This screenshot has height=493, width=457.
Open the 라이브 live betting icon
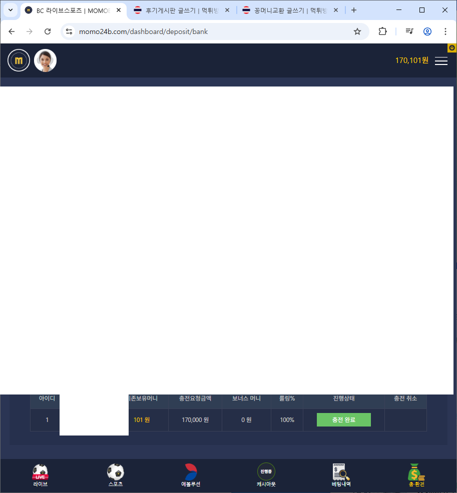point(40,474)
